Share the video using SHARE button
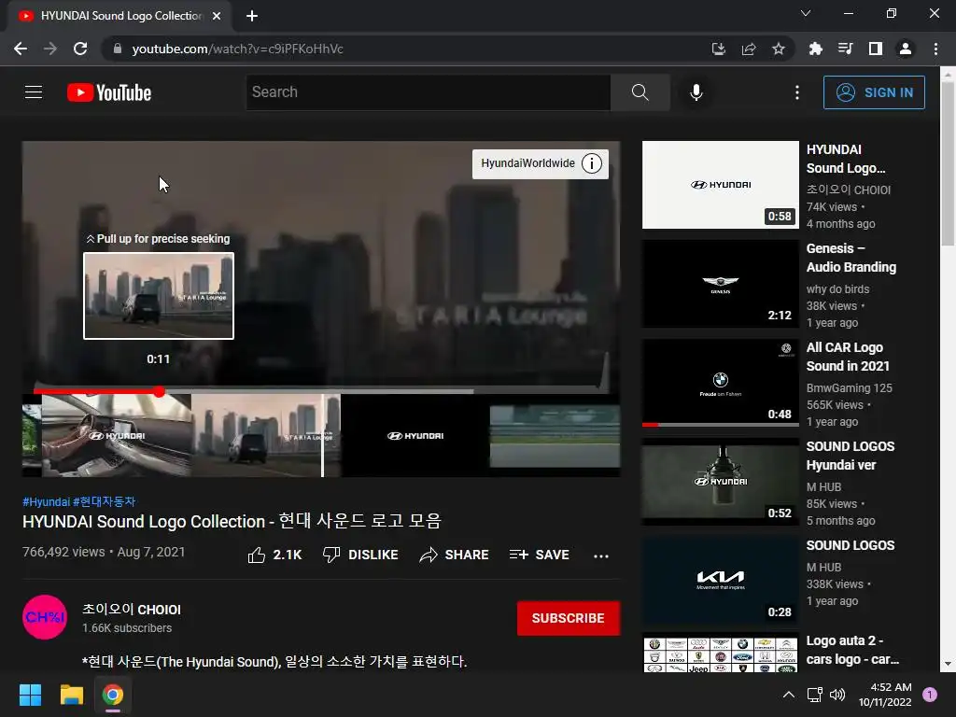 [455, 555]
